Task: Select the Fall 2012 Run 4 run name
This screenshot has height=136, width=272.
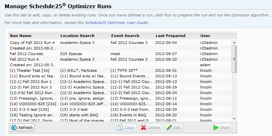Action: (x=24, y=59)
